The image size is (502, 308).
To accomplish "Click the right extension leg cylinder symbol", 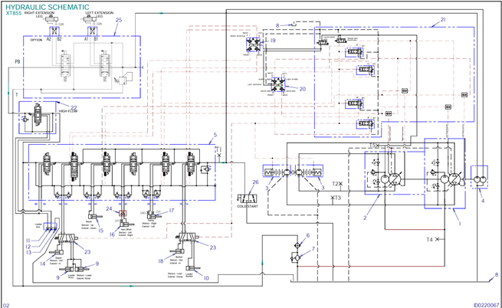I will [x=54, y=27].
